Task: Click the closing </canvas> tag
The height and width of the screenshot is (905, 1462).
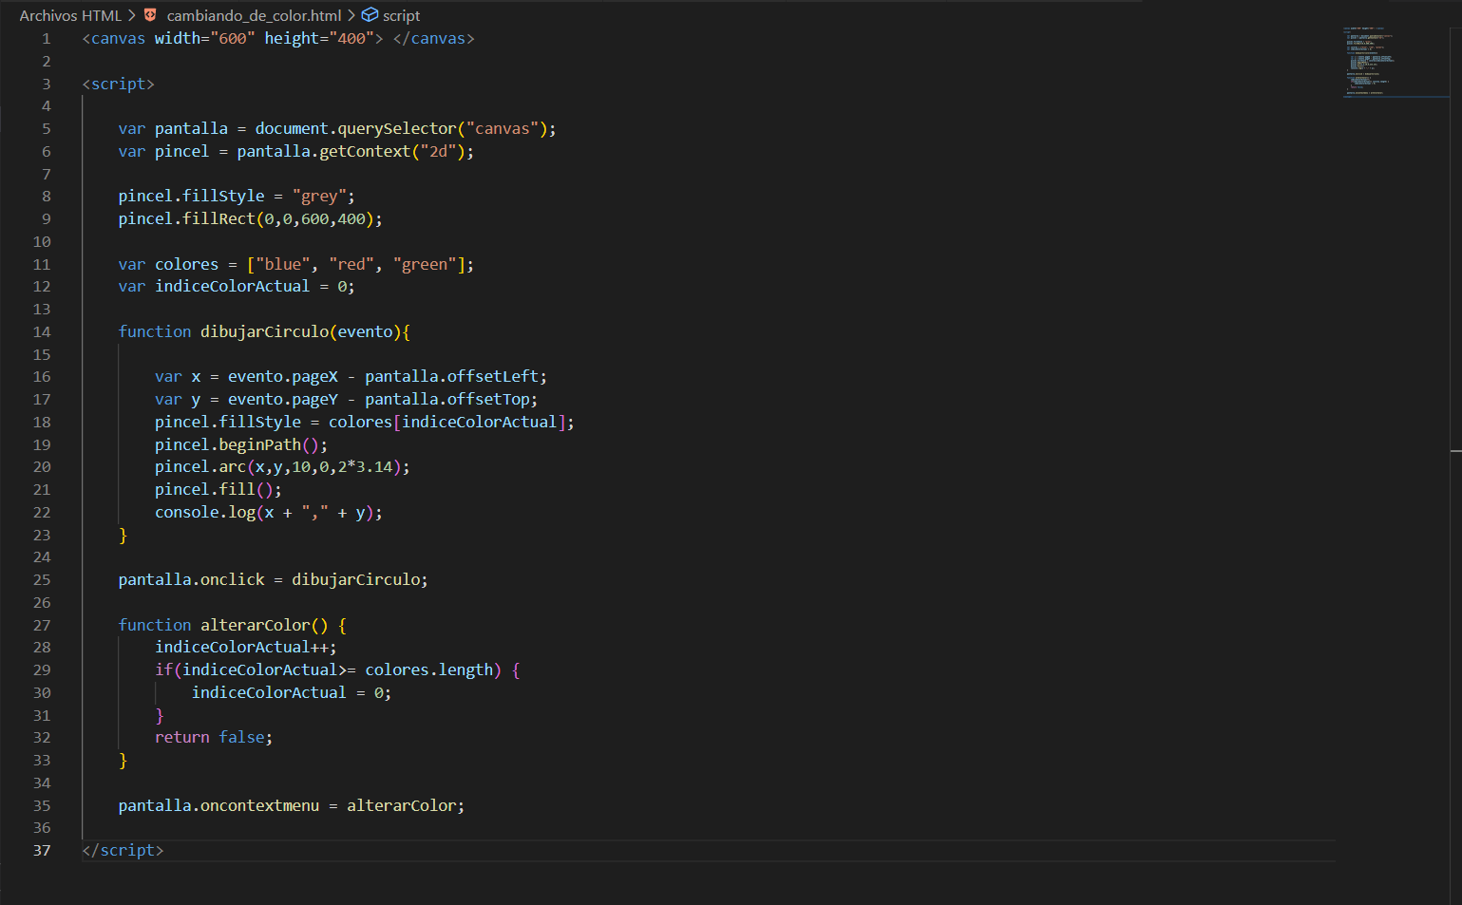Action: point(433,39)
